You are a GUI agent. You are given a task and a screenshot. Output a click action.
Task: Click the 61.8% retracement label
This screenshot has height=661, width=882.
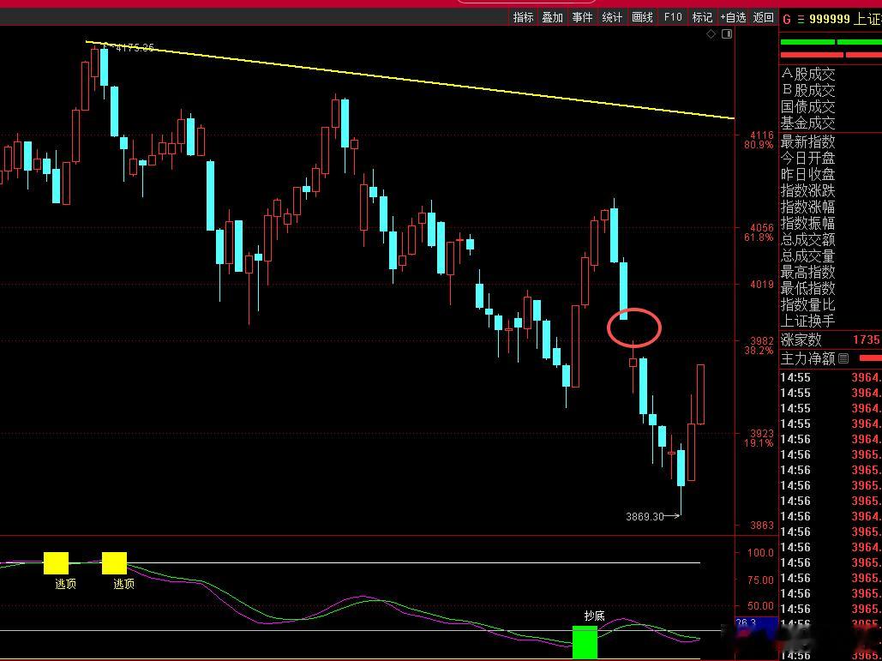(x=759, y=237)
